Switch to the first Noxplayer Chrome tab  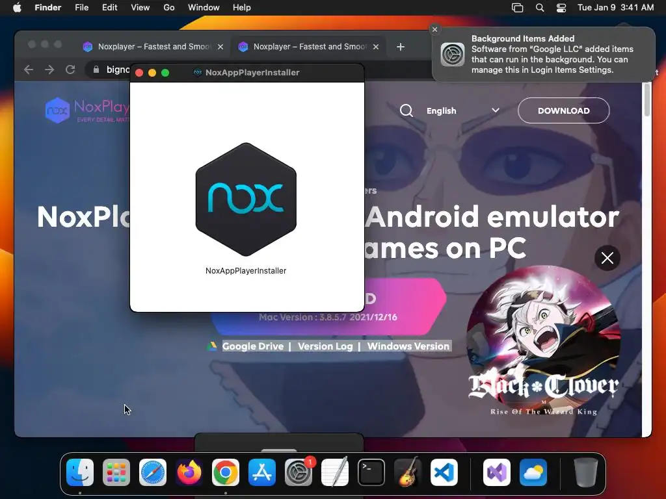point(153,47)
